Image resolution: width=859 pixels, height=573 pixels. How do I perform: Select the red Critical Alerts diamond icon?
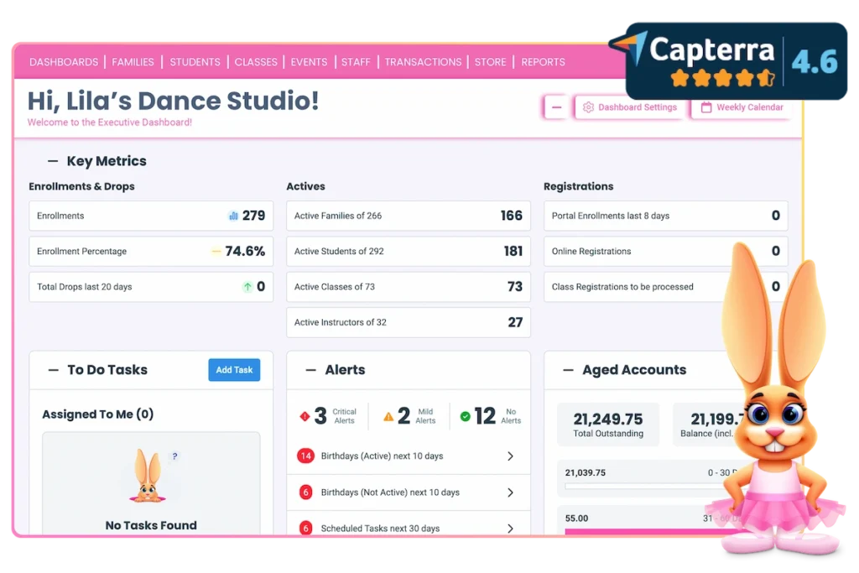(x=305, y=416)
